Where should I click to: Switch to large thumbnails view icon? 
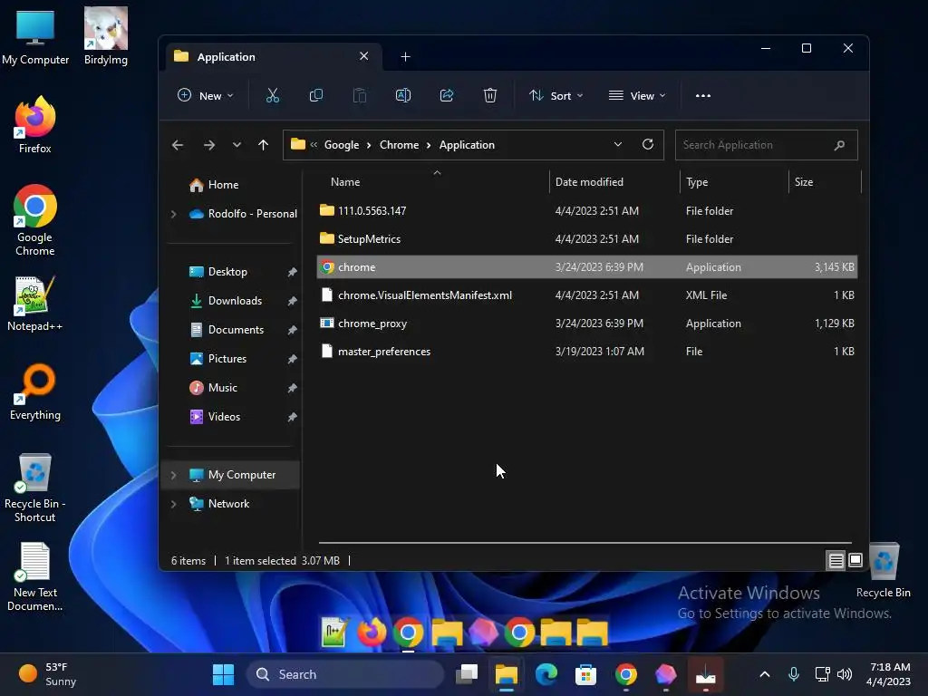point(855,560)
